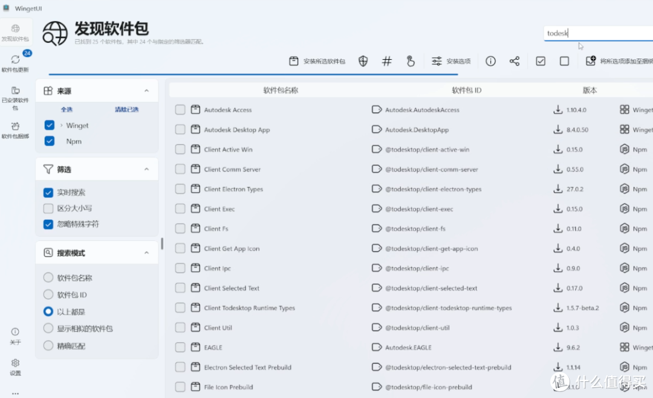Toggle the Winget source checkbox
The image size is (653, 398).
coord(49,125)
